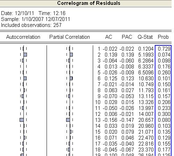Viewport: 174px width, 156px height.
Task: Click the autocorrelation bar at lag 13
Action: click(22, 120)
